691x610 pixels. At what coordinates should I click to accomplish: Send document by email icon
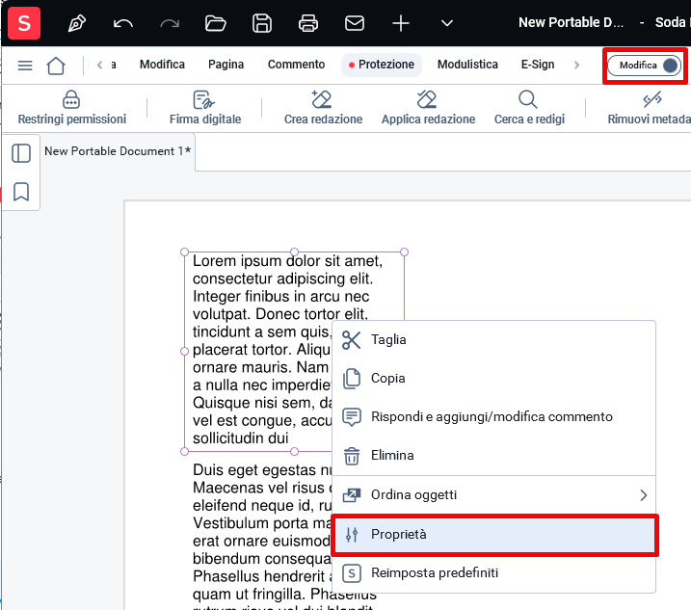pyautogui.click(x=355, y=23)
